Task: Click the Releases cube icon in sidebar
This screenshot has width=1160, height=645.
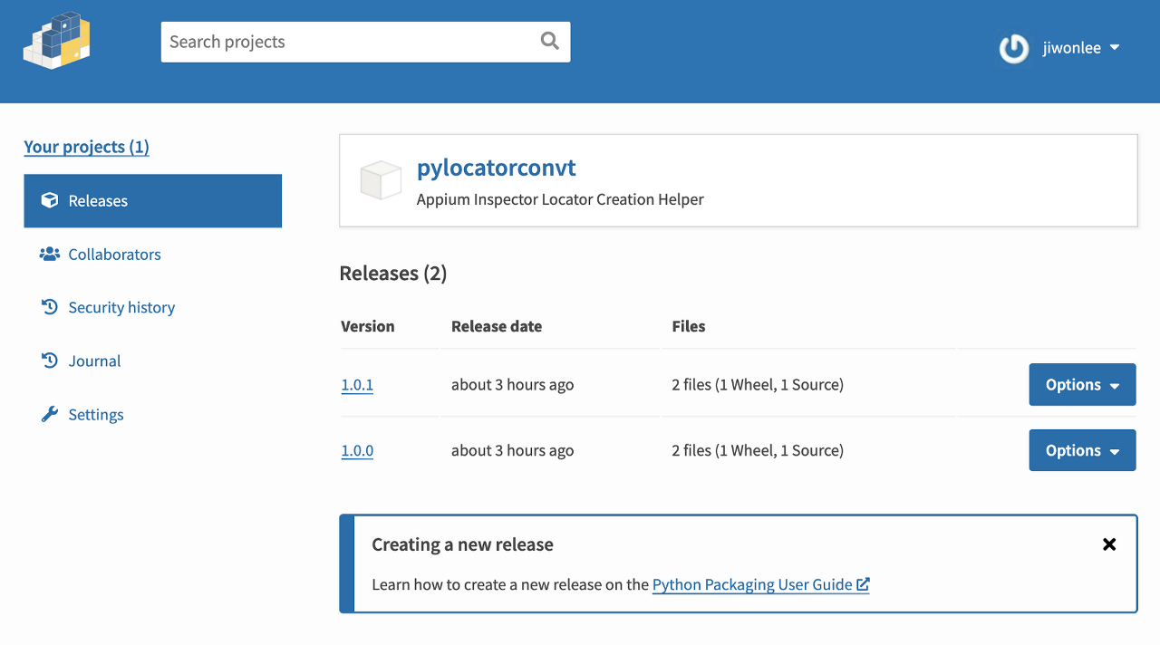Action: pyautogui.click(x=50, y=200)
